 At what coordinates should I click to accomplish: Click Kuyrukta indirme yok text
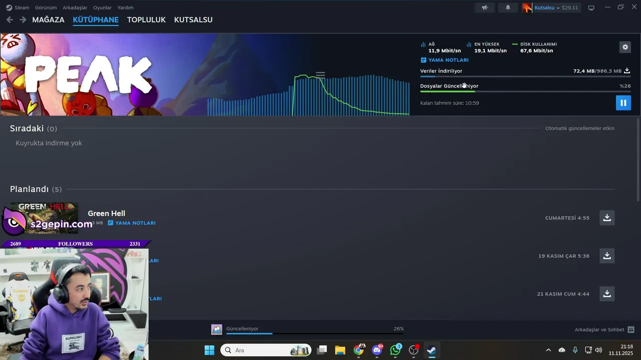(49, 143)
